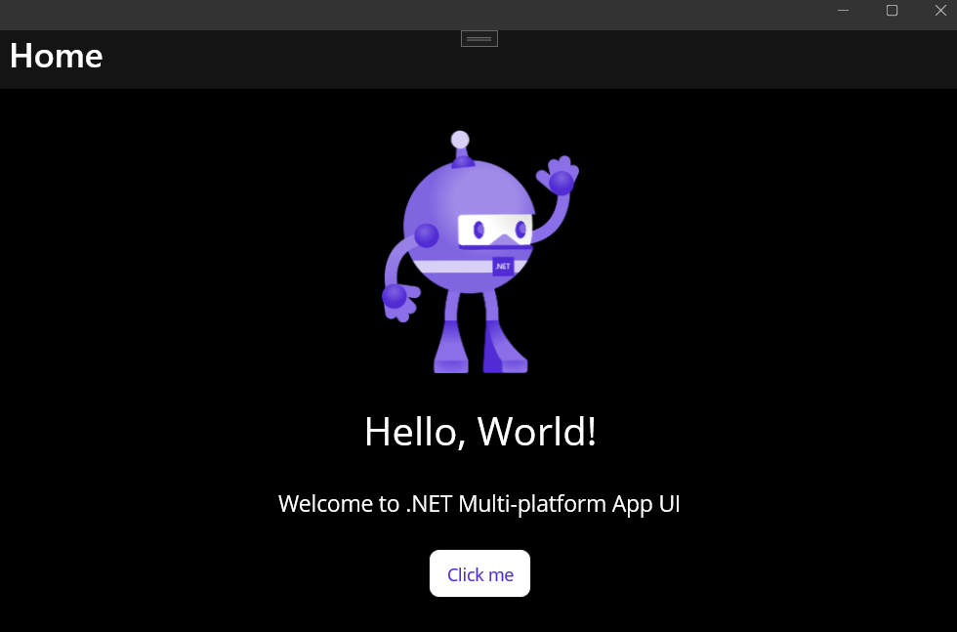Click the .NET bot robot image
This screenshot has width=957, height=632.
(480, 252)
